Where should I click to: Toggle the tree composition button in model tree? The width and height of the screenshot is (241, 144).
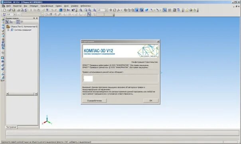[18, 22]
